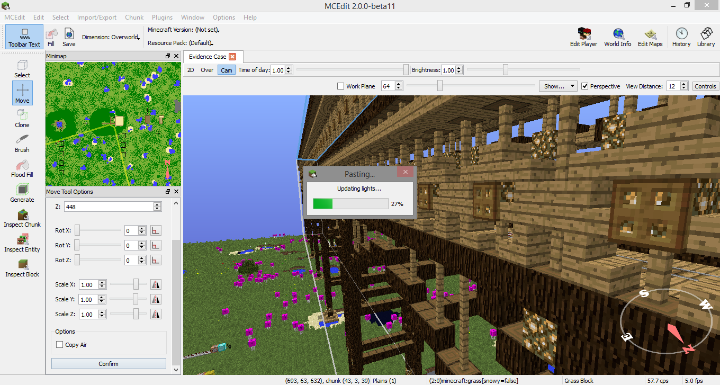
Task: Click the Brightness slider
Action: pyautogui.click(x=523, y=70)
